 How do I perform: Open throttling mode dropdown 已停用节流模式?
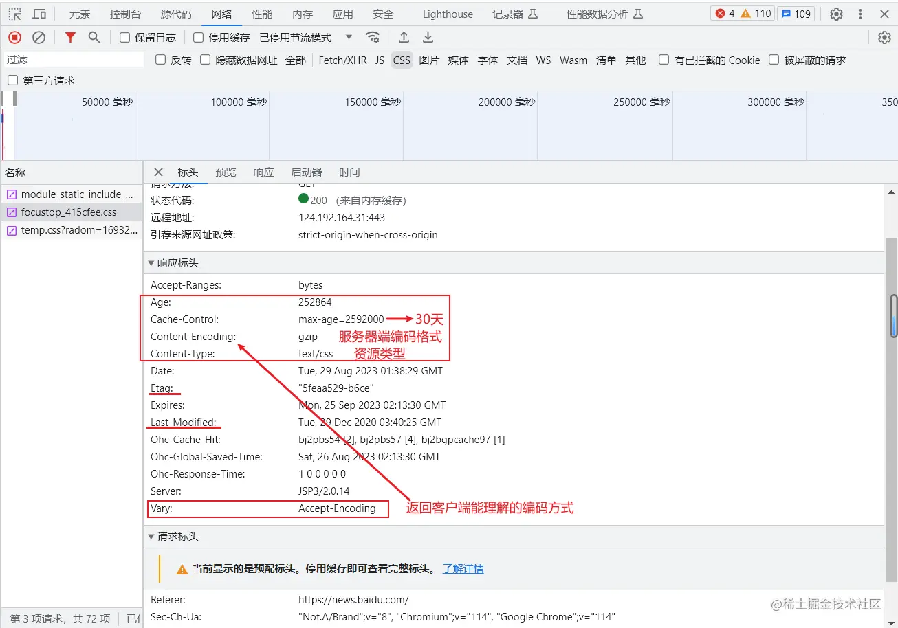306,37
